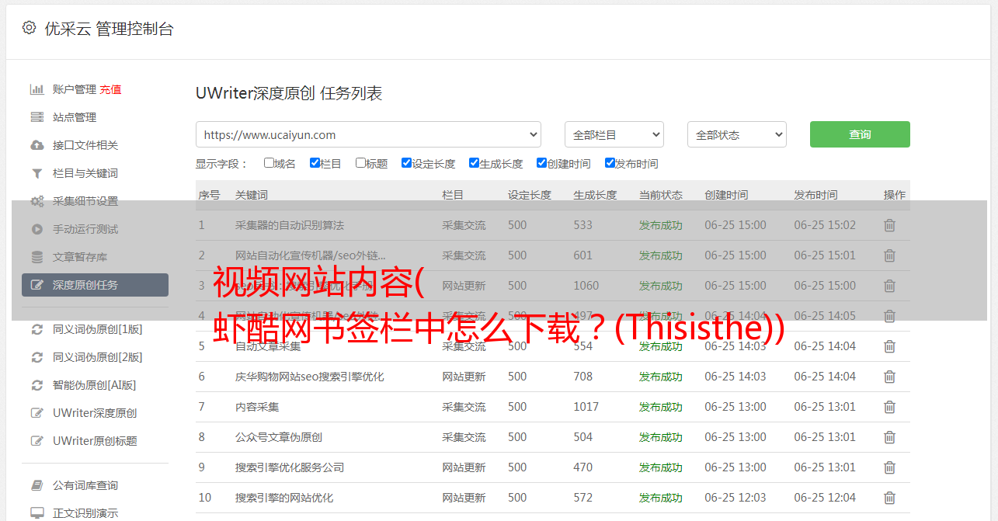
Task: Click the keyword 采集器的自动识别算法
Action: coord(290,225)
